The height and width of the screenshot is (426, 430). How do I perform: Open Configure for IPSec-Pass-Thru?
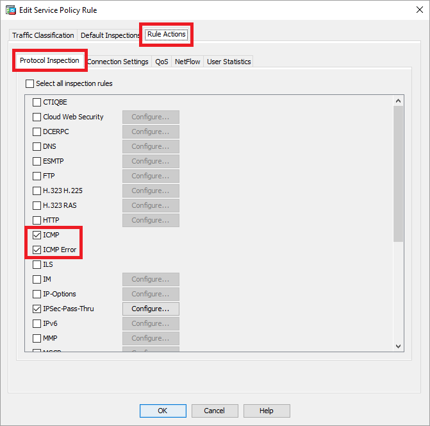(151, 309)
